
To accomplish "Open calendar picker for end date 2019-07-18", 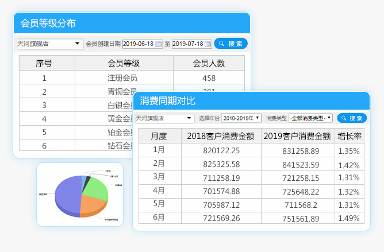I will tap(208, 44).
